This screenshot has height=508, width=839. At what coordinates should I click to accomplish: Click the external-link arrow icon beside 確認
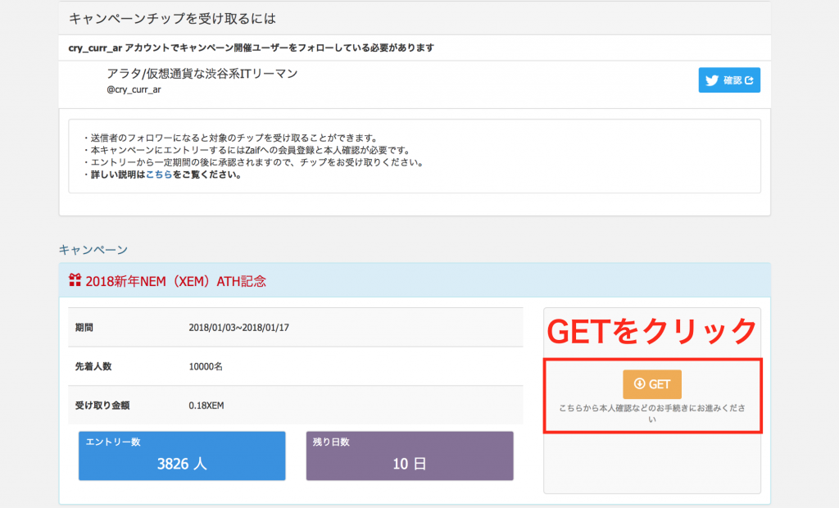click(x=747, y=80)
